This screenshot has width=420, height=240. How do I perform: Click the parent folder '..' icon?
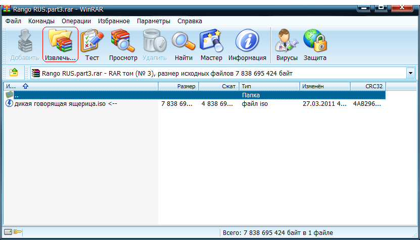[10, 95]
